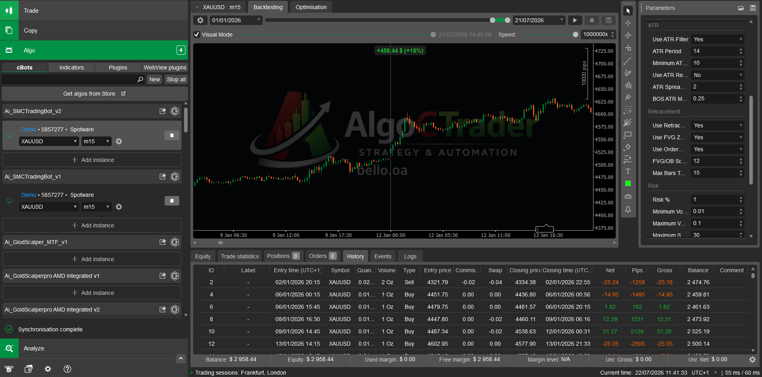This screenshot has height=377, width=762.
Task: Add instance under Ai_SMCTradingBot_v2
Action: pyautogui.click(x=92, y=160)
